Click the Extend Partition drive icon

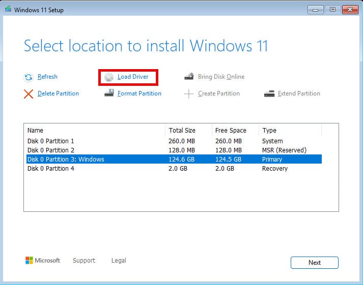pos(269,93)
